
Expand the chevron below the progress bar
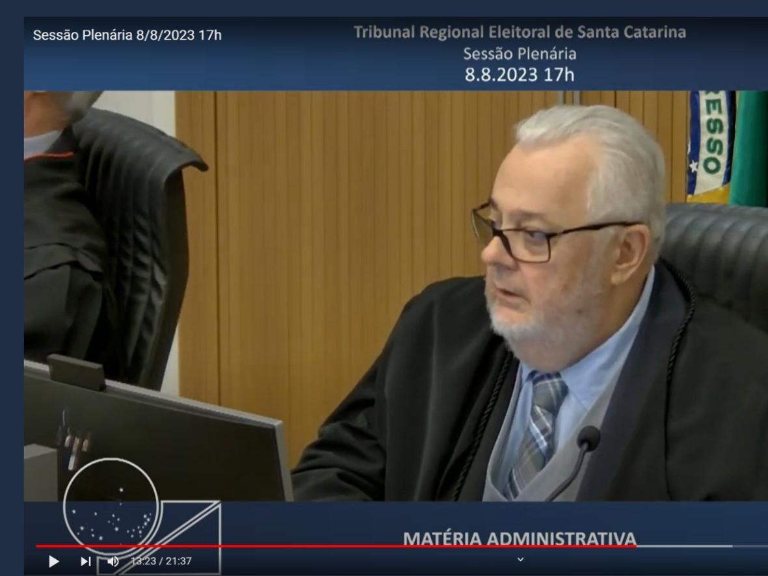tap(520, 559)
